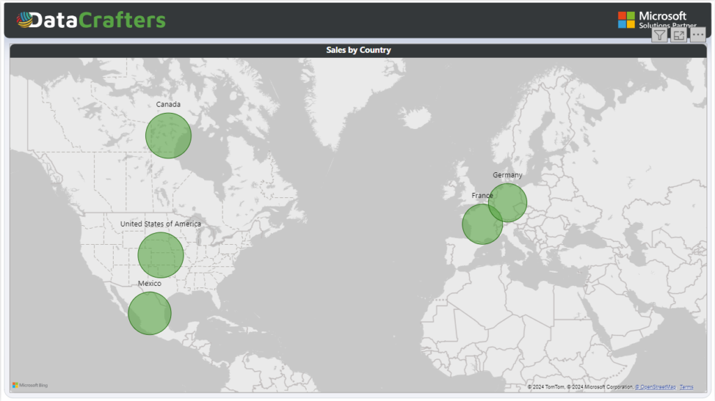Click the Mexico label text
This screenshot has width=715, height=401.
pos(149,284)
